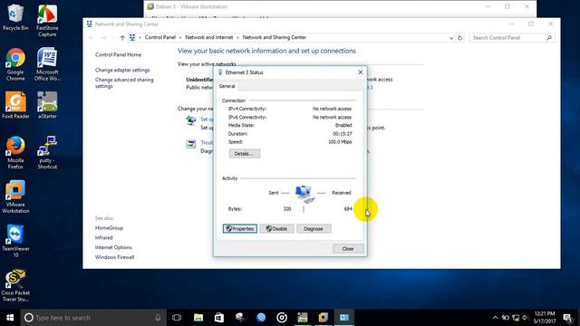The height and width of the screenshot is (326, 580).
Task: Open the Recycle Bin desktop icon
Action: pos(15,17)
